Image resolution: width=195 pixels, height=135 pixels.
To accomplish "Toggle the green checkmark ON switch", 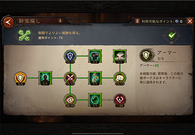I will [x=172, y=35].
